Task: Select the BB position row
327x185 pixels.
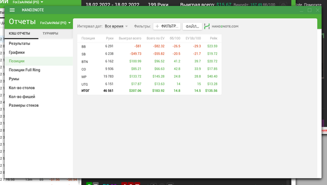Action: pyautogui.click(x=149, y=47)
